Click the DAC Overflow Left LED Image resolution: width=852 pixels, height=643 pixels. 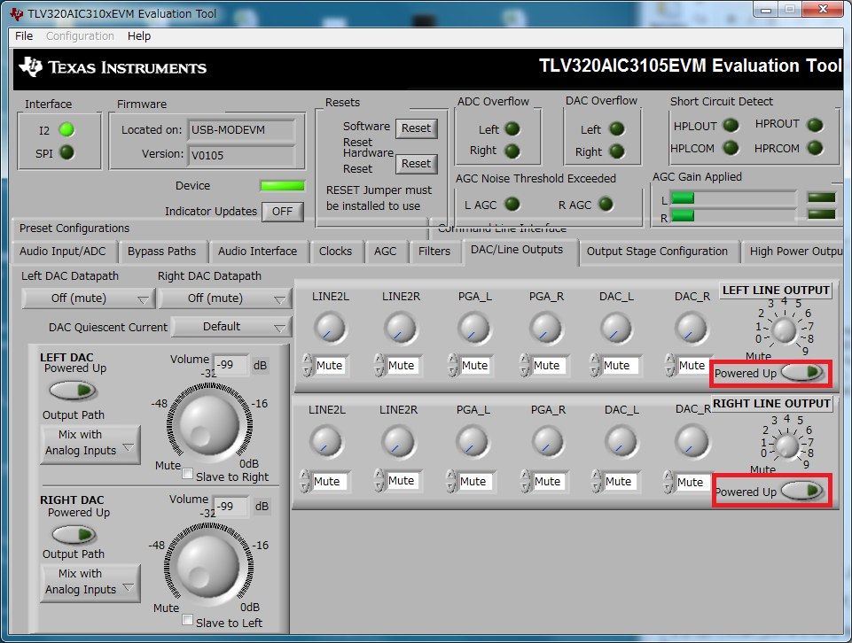(617, 129)
